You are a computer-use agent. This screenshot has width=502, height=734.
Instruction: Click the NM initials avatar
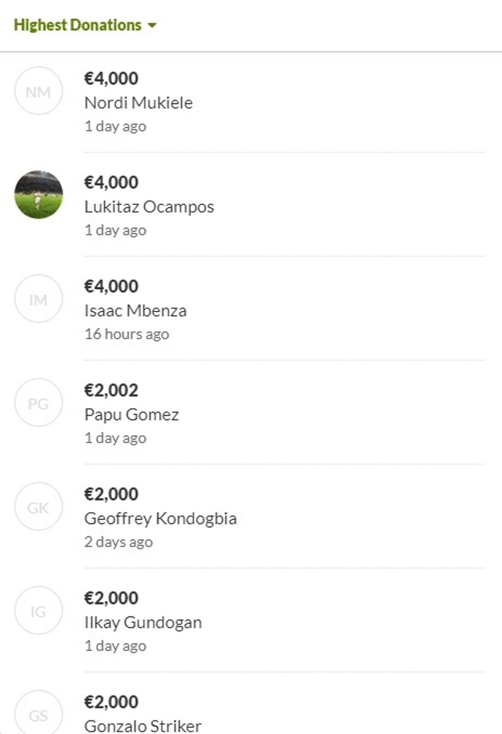click(x=38, y=91)
